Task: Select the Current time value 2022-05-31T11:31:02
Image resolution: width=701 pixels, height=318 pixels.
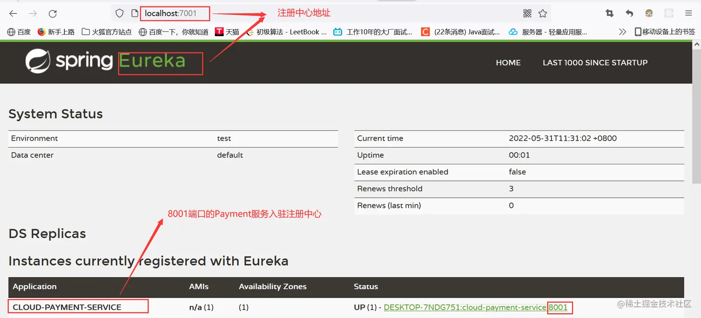Action: [563, 138]
